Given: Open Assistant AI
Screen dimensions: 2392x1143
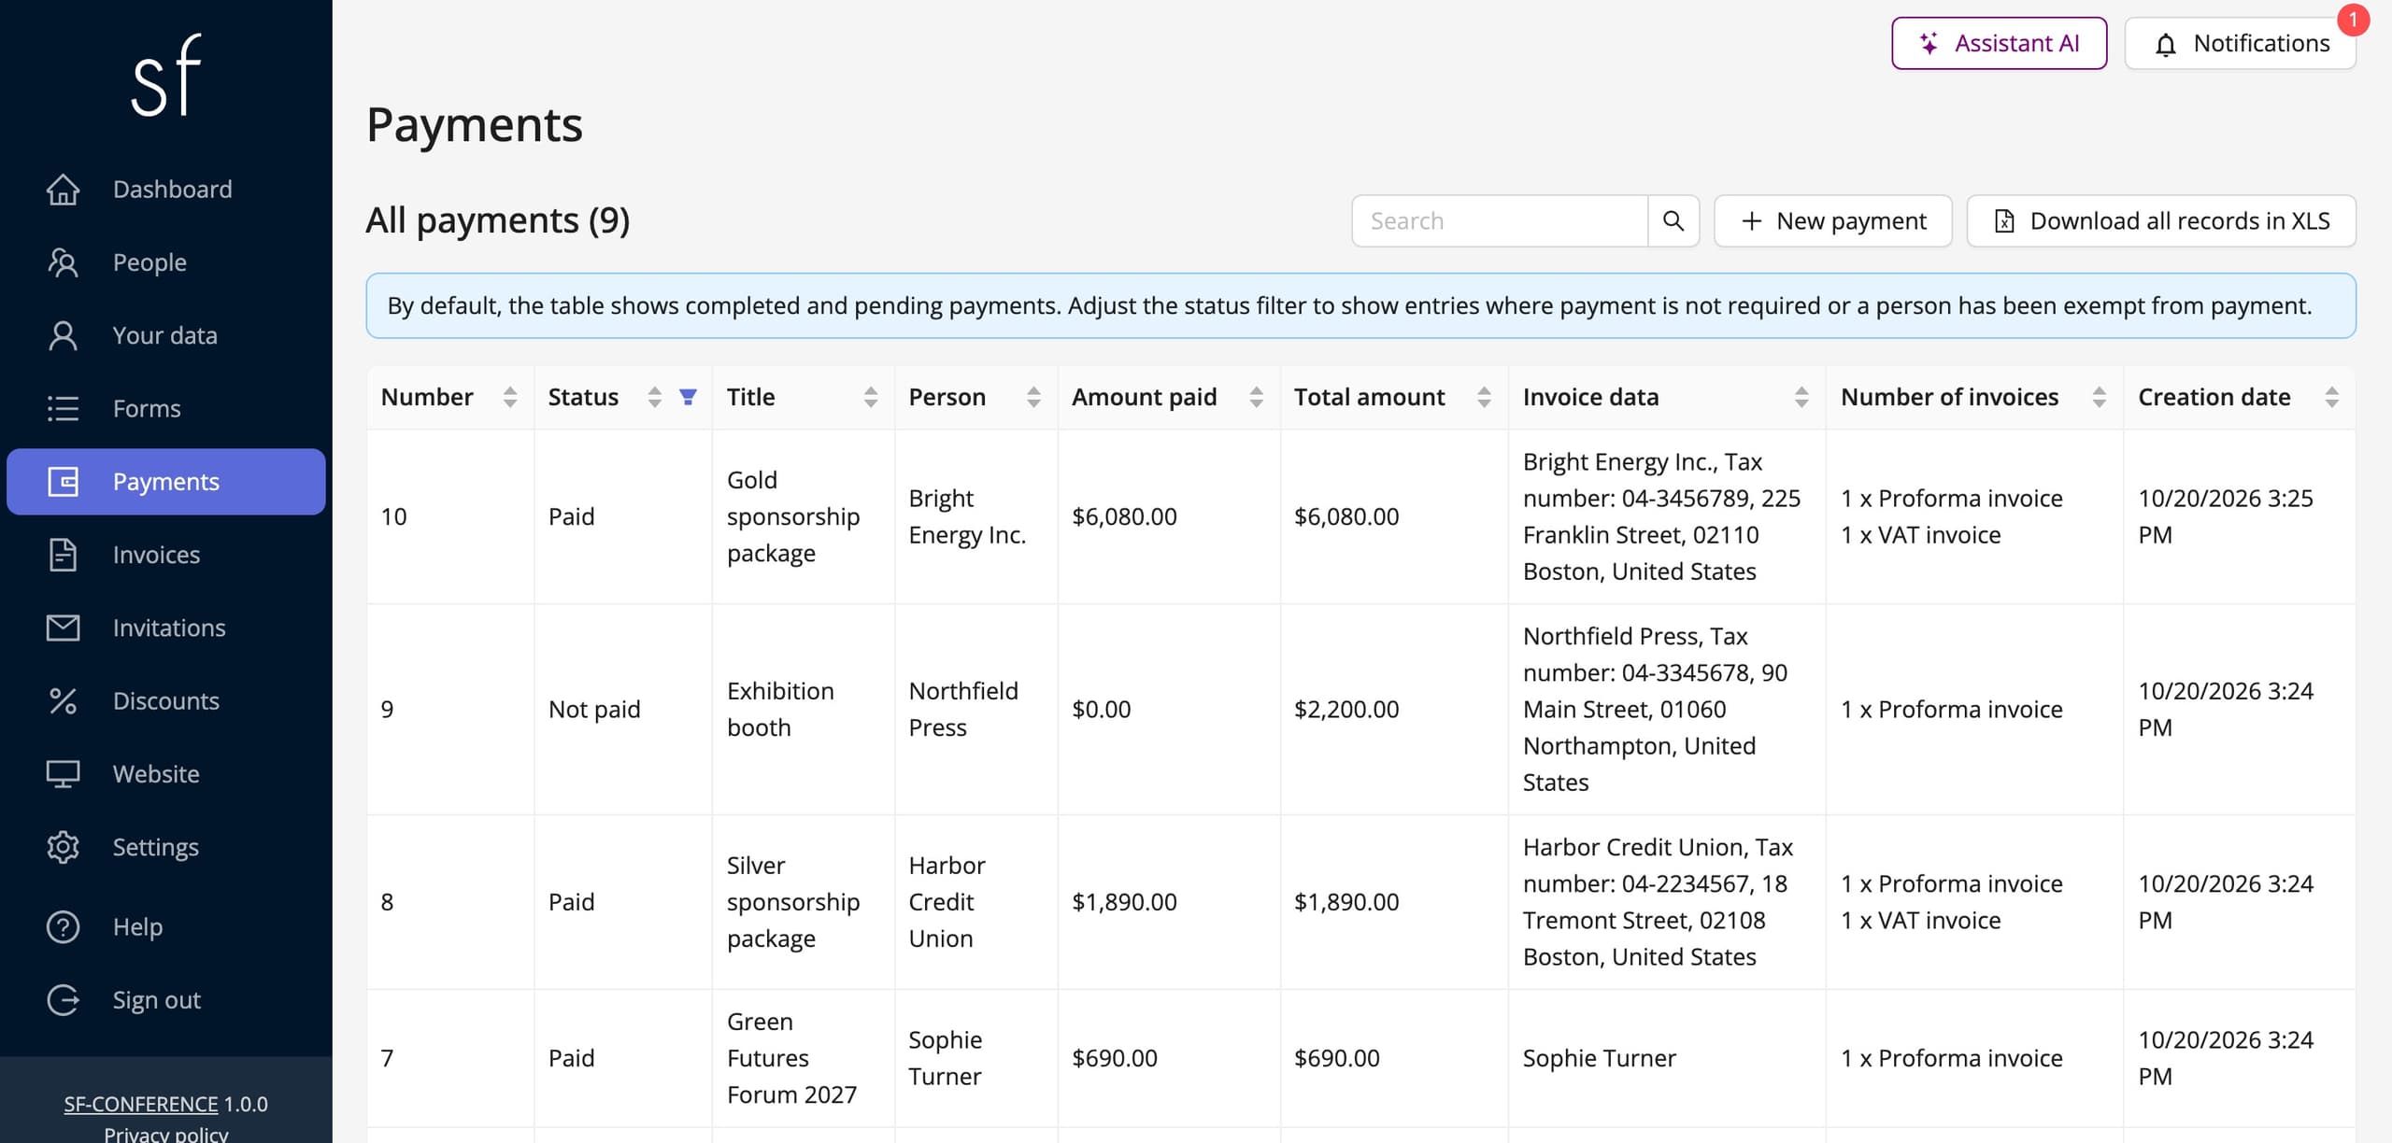Looking at the screenshot, I should tap(2000, 44).
